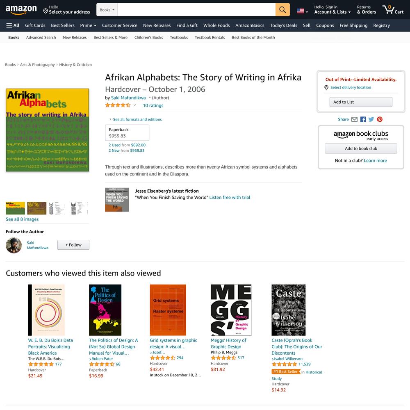Follow author Saki Mafundikwa
Image resolution: width=410 pixels, height=410 pixels.
tap(73, 245)
